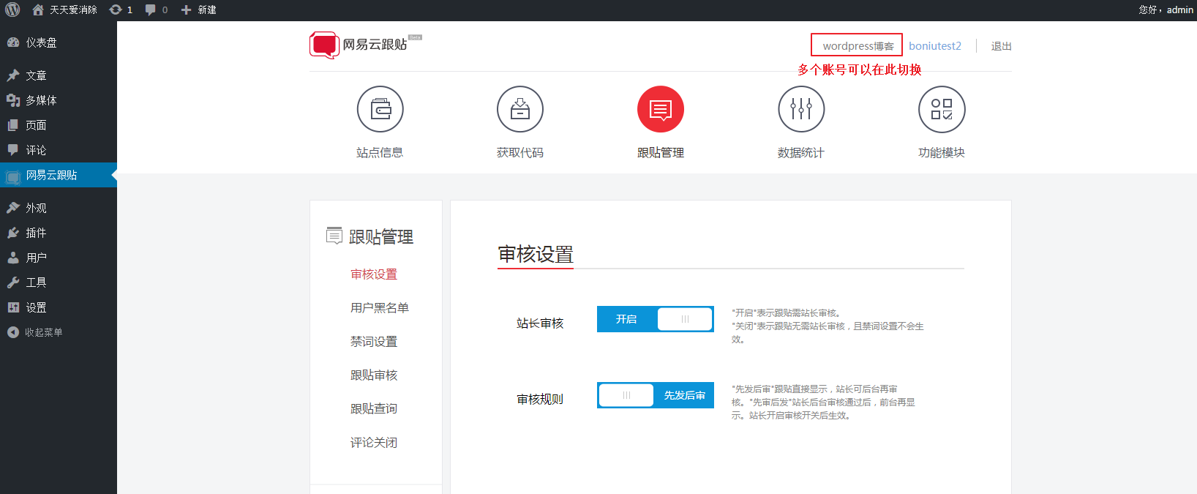Screen dimensions: 1197x494
Task: Click the 仪表盘 sidebar label
Action: pos(42,42)
